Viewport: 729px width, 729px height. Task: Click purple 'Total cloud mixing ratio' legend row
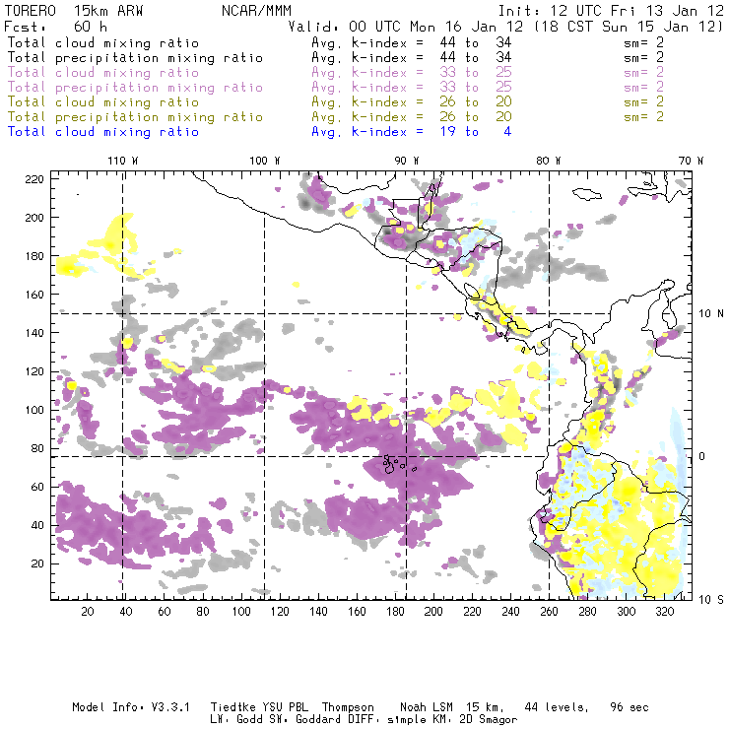[x=335, y=73]
